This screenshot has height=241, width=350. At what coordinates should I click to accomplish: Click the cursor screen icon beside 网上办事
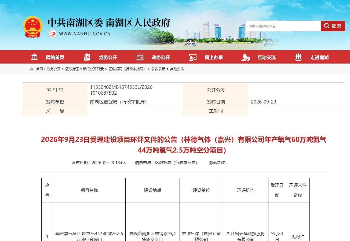pyautogui.click(x=193, y=57)
